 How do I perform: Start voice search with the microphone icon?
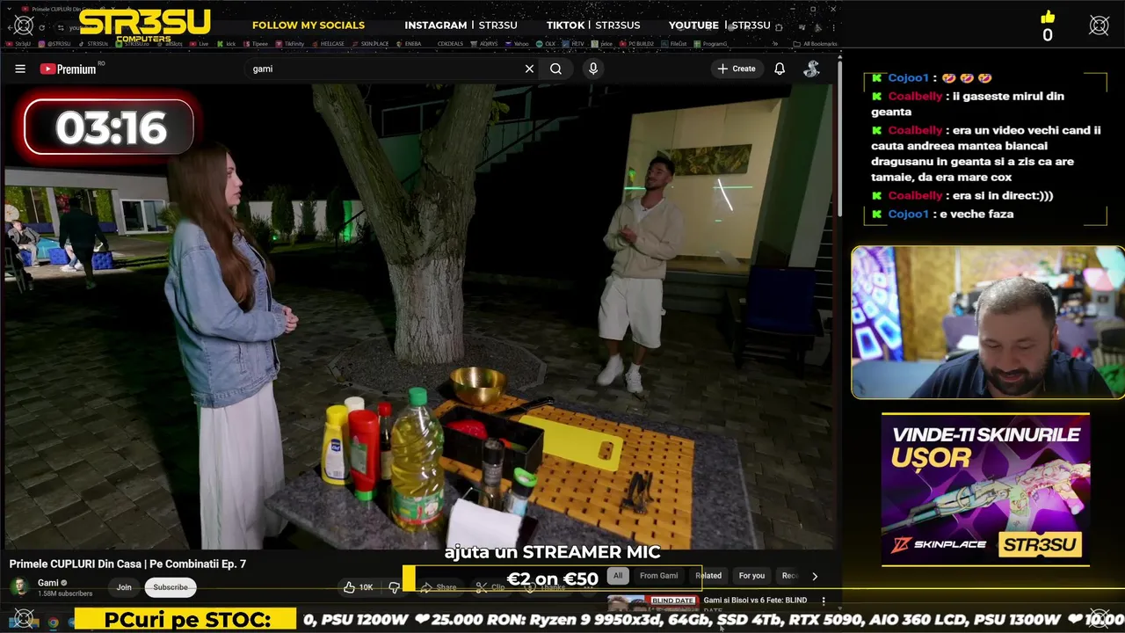[x=593, y=69]
